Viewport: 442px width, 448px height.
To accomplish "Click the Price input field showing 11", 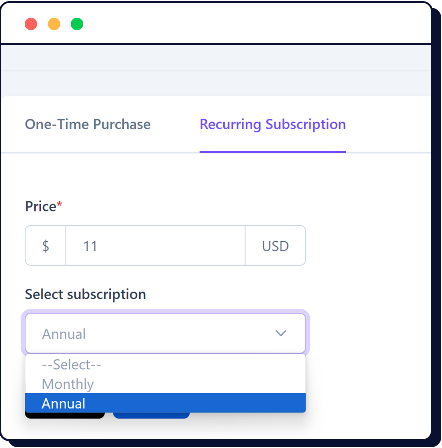I will click(155, 246).
